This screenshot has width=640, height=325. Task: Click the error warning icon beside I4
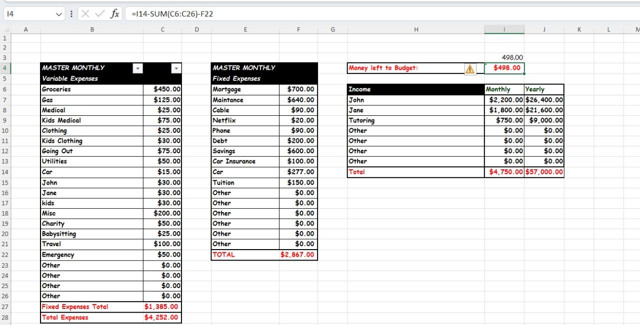click(x=470, y=69)
